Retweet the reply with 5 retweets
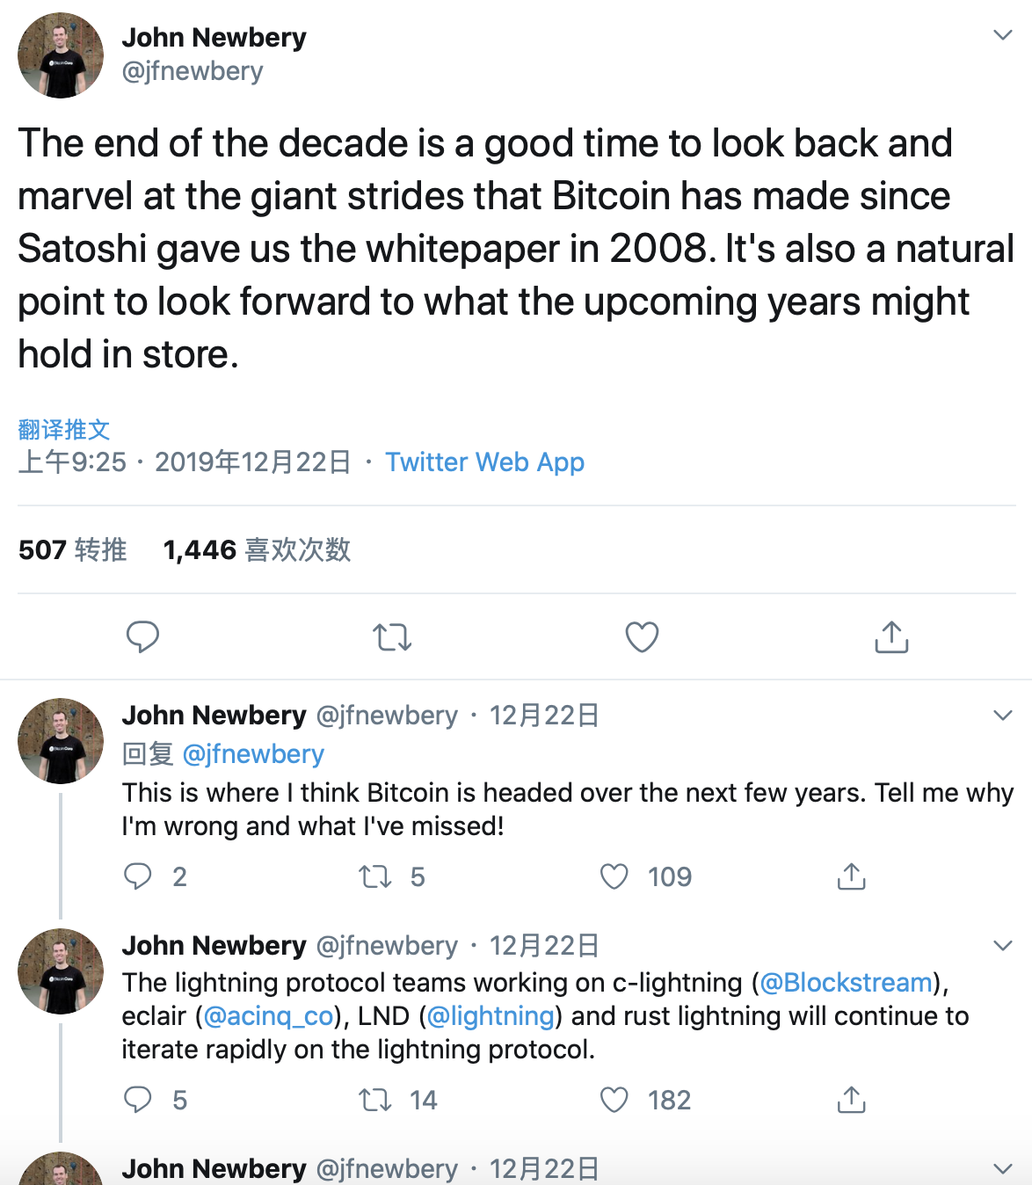Image resolution: width=1032 pixels, height=1185 pixels. (375, 876)
